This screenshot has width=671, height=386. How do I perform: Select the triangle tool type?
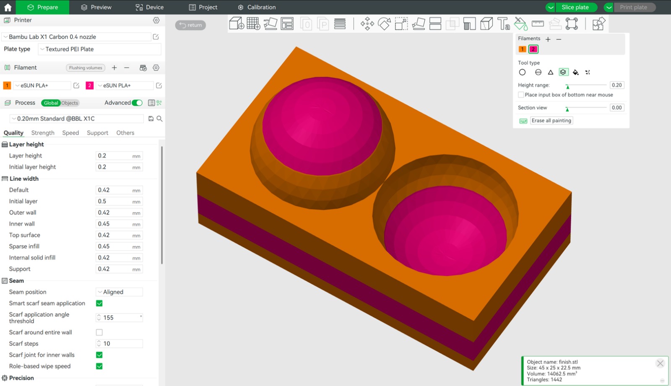click(551, 72)
